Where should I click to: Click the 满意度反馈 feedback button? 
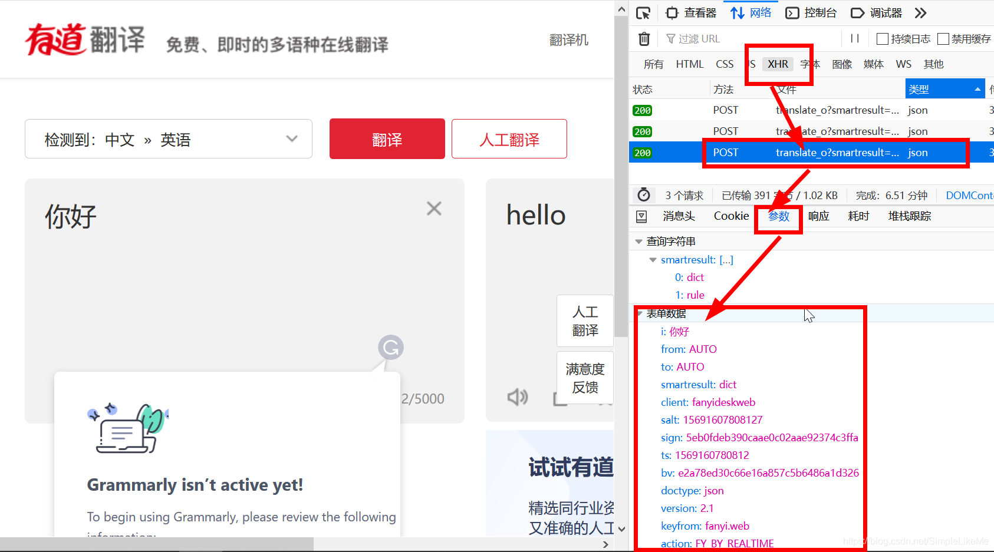[585, 378]
